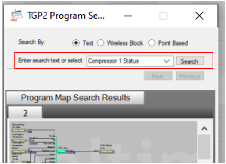This screenshot has height=164, width=226.
Task: Select results tab labeled 2
Action: pyautogui.click(x=25, y=113)
